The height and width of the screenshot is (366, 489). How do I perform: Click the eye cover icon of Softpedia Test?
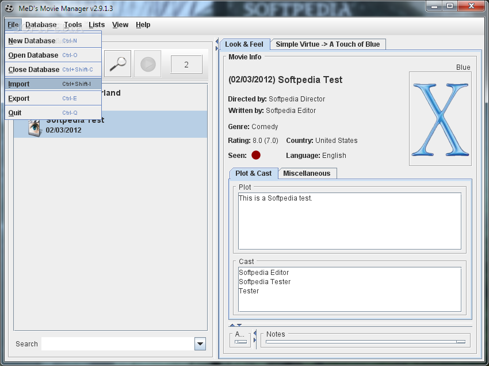(x=34, y=127)
